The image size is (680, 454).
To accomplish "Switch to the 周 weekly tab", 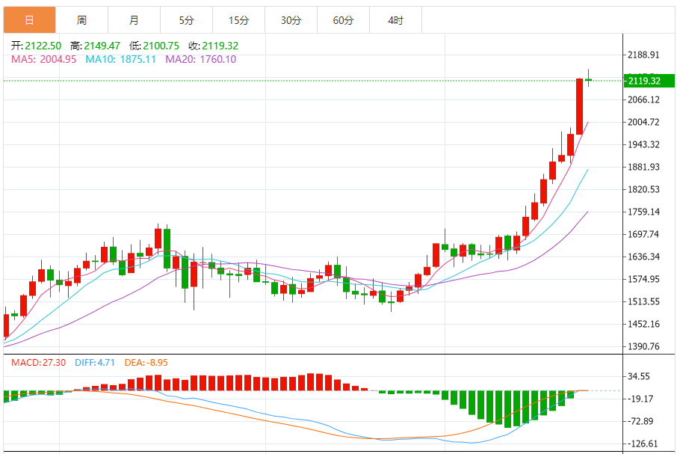I will click(x=81, y=20).
